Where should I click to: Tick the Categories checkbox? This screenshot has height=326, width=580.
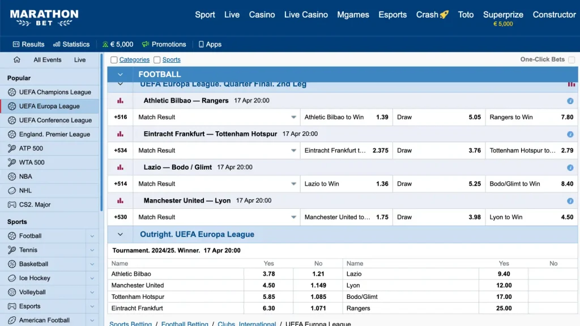(x=114, y=60)
